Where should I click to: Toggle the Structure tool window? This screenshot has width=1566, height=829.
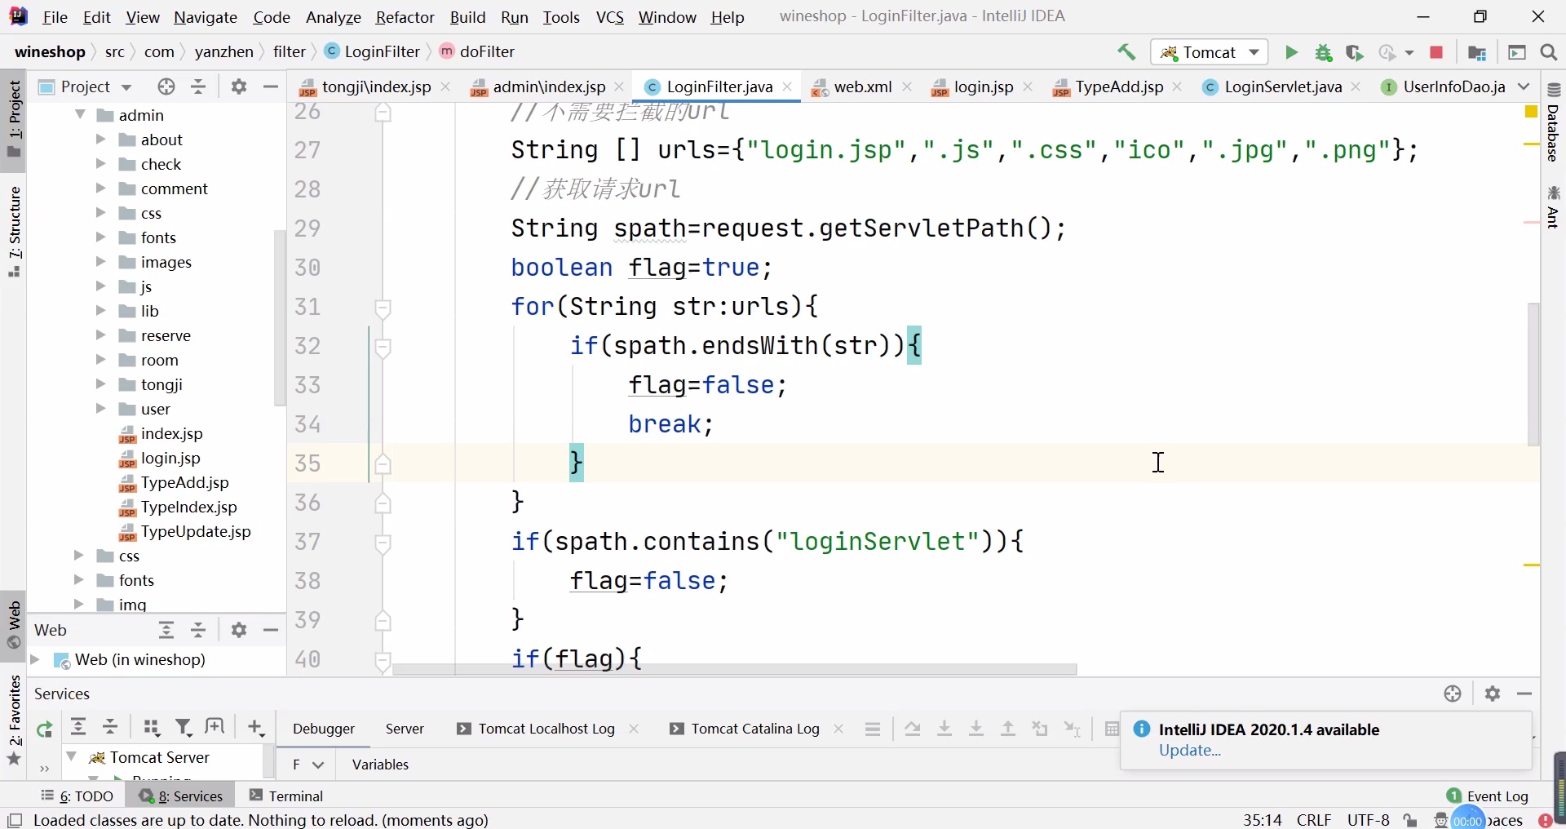tap(14, 231)
